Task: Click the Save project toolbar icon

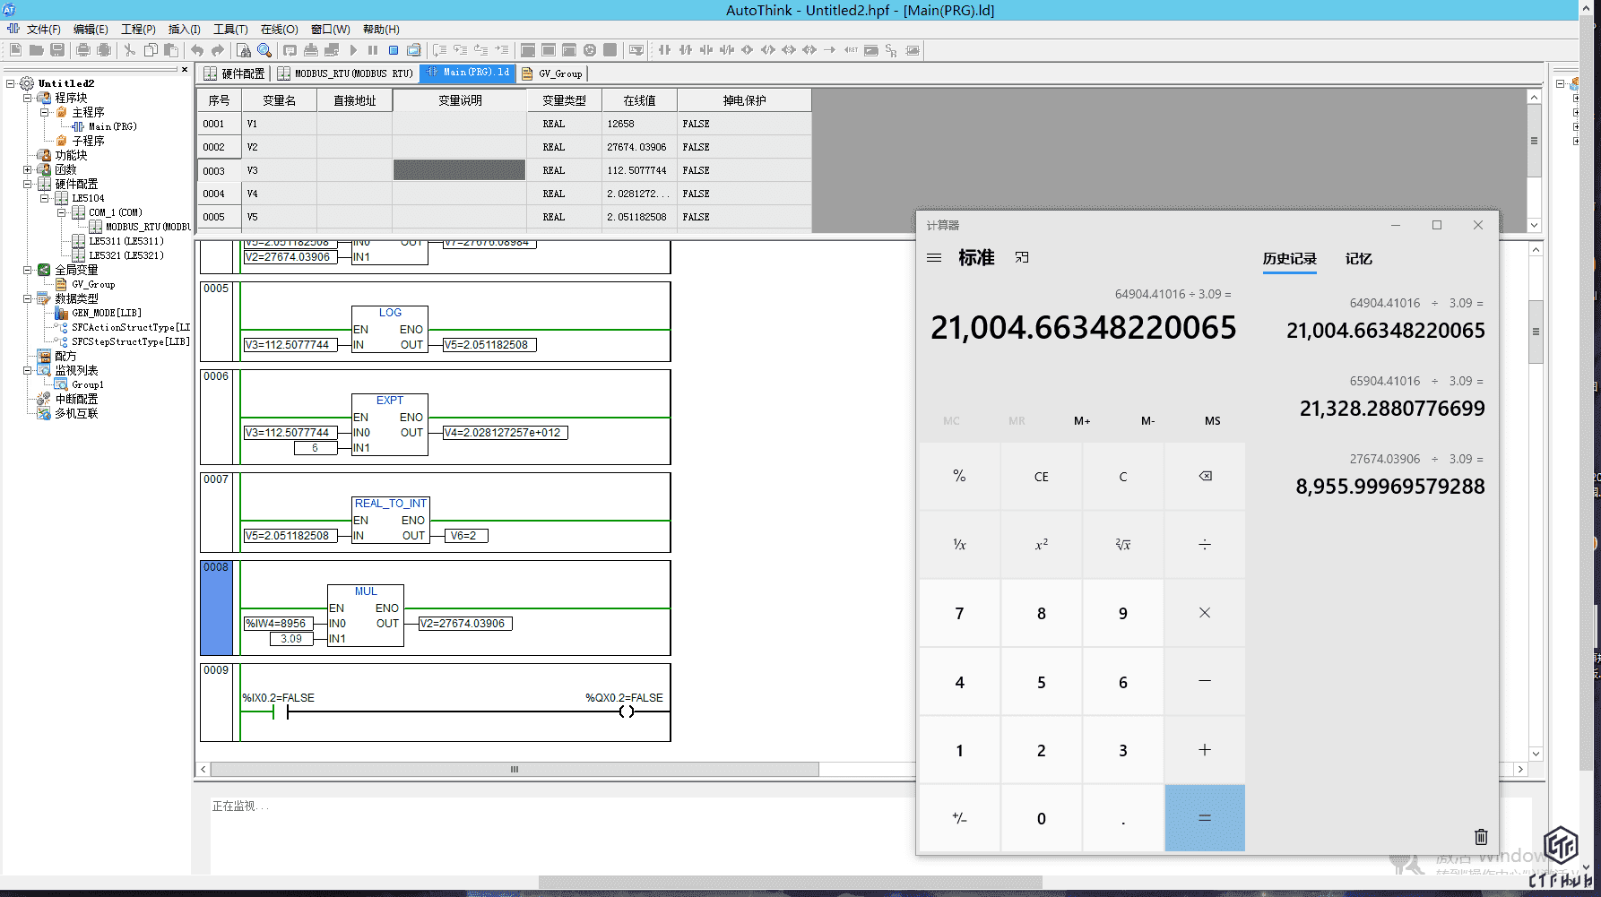Action: [x=57, y=50]
